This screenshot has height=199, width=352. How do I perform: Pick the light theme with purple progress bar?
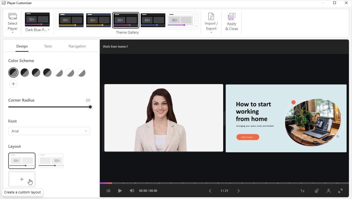180,20
